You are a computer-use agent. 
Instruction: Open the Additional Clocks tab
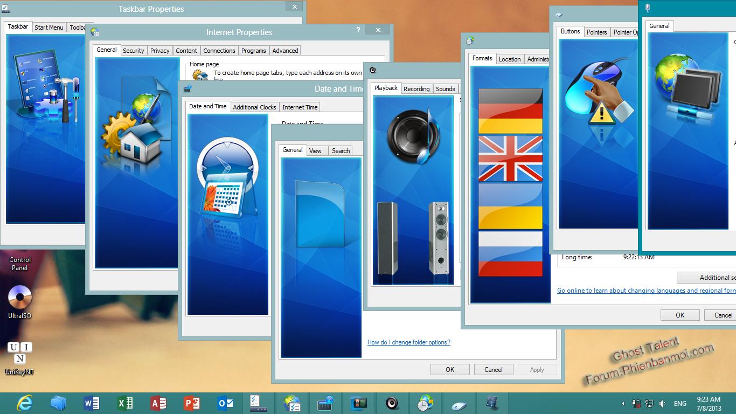(254, 107)
